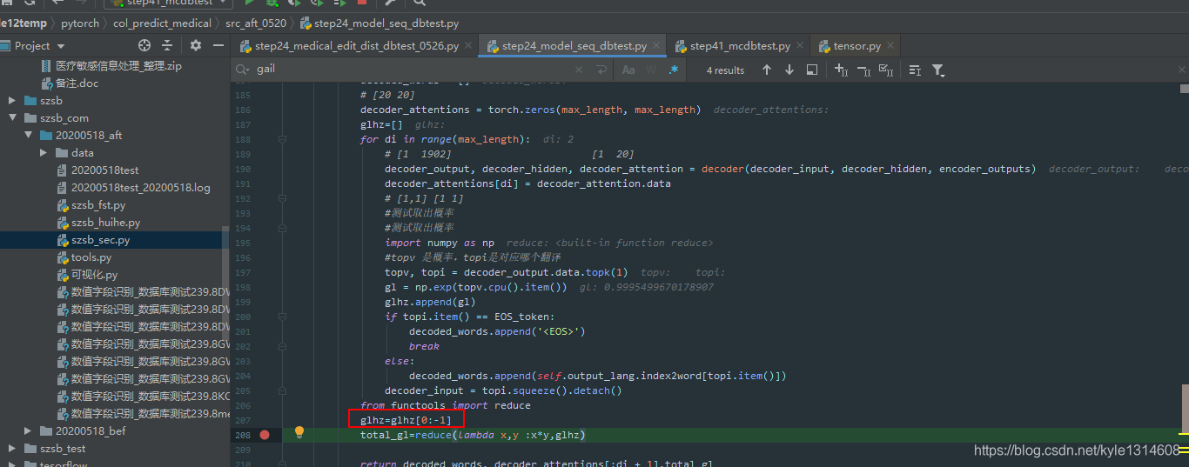Image resolution: width=1189 pixels, height=467 pixels.
Task: Select szsb_sec.py in project tree
Action: coord(101,240)
